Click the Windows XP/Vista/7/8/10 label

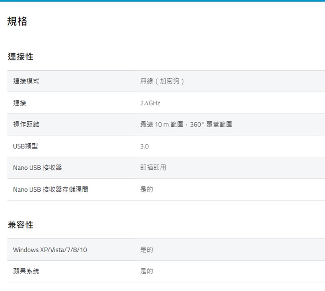(50, 250)
